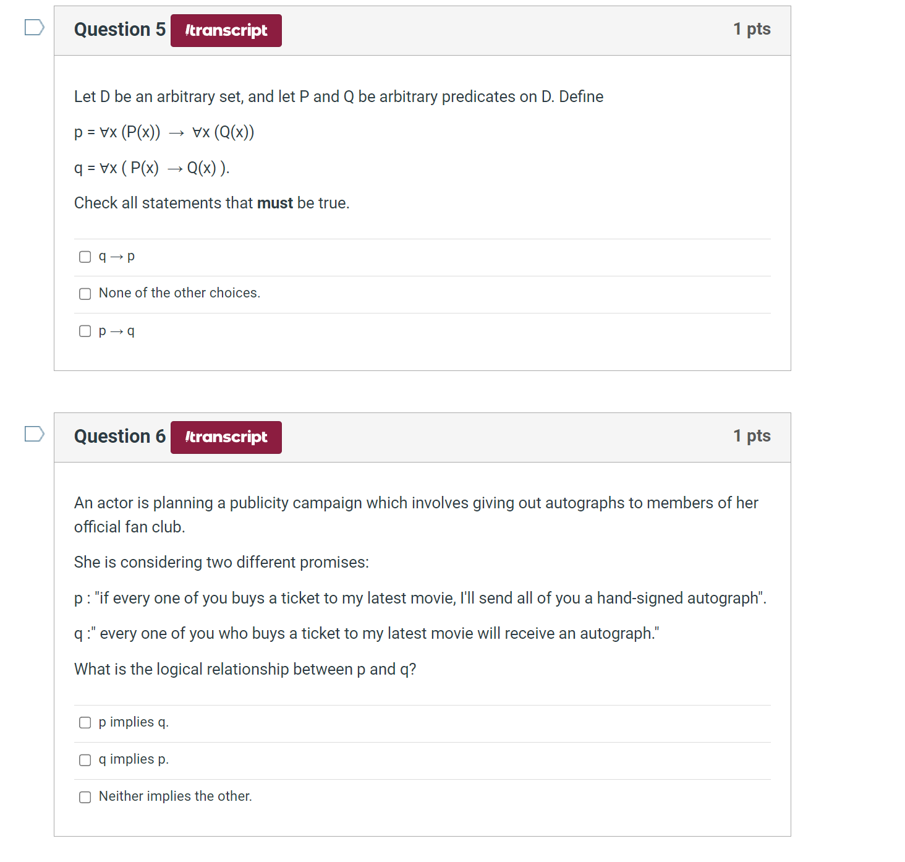The height and width of the screenshot is (862, 905).
Task: Click the bookmark marker beside Question 6
Action: [x=34, y=433]
